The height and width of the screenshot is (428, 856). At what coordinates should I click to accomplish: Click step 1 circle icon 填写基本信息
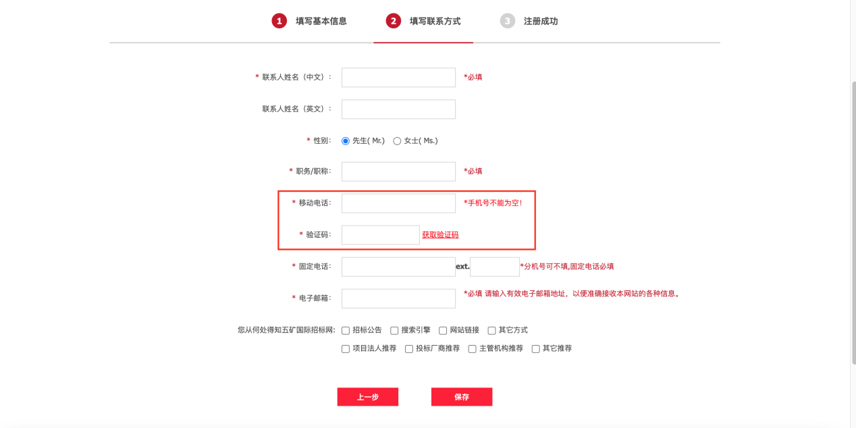point(279,21)
